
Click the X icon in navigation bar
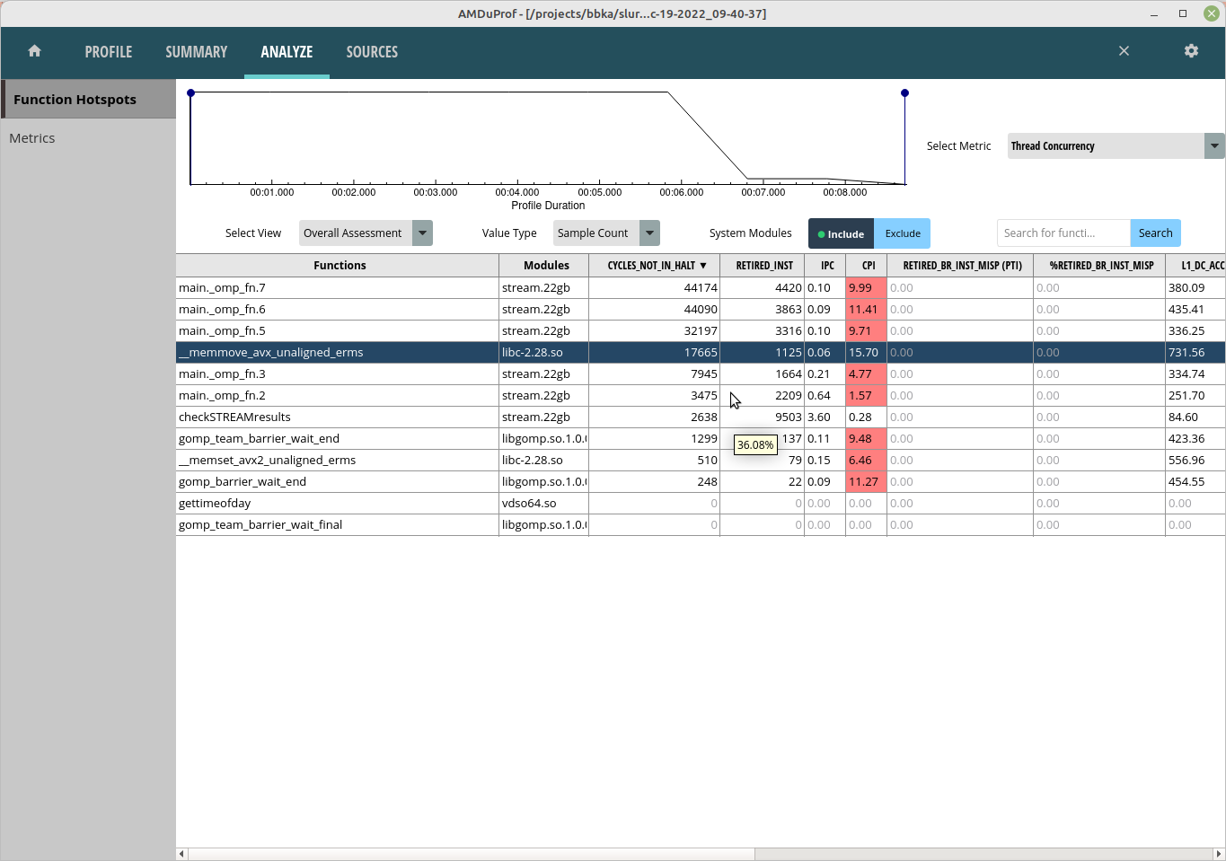click(1124, 51)
